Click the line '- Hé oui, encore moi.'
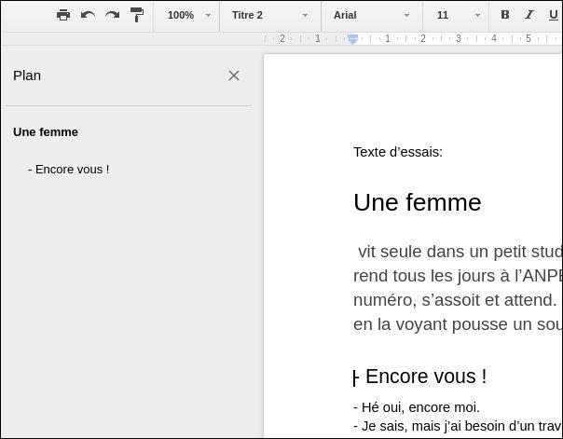 coord(417,407)
